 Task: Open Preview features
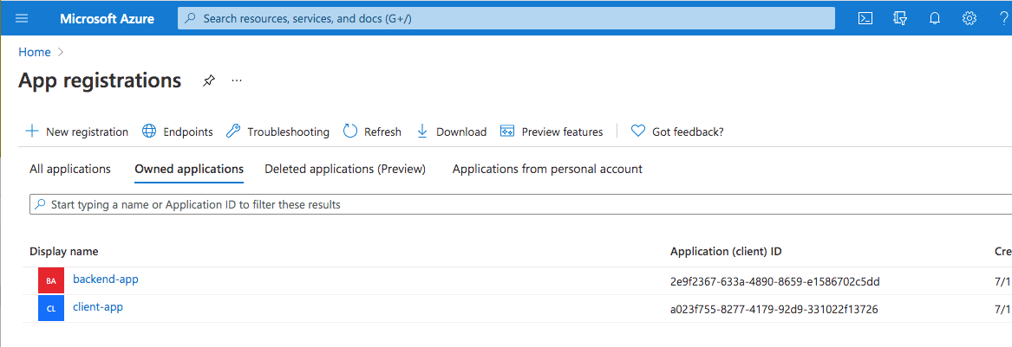(x=552, y=132)
